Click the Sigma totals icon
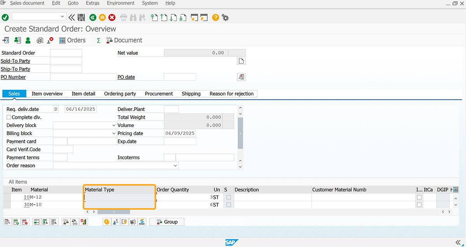The width and height of the screenshot is (466, 247). click(99, 40)
